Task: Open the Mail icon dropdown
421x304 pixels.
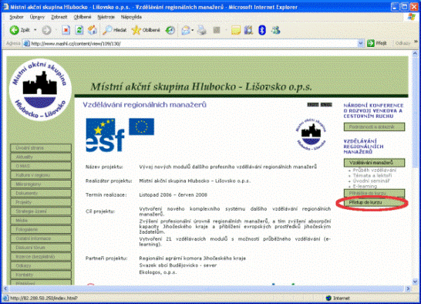Action: (x=192, y=30)
